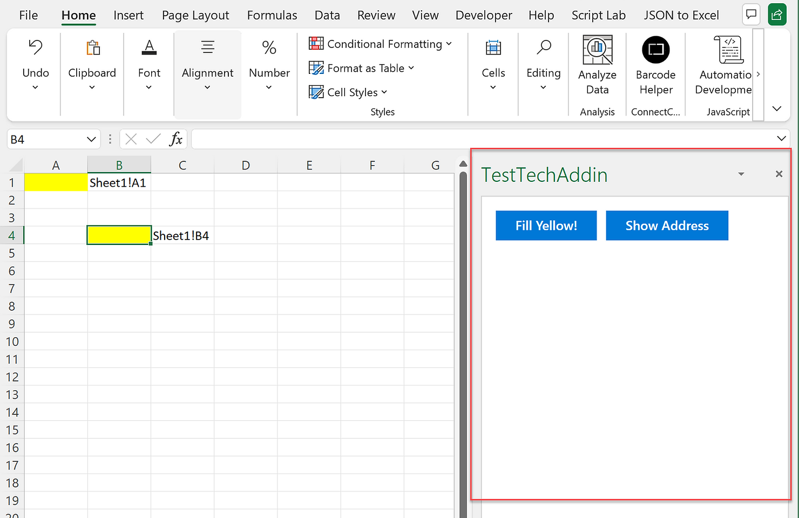Switch to the Help tab
Screen dimensions: 799x518
[x=541, y=15]
